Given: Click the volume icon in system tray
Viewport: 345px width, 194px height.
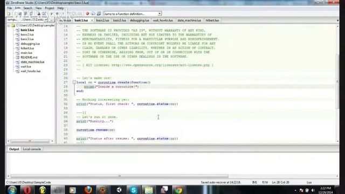Looking at the screenshot, I should (x=313, y=190).
